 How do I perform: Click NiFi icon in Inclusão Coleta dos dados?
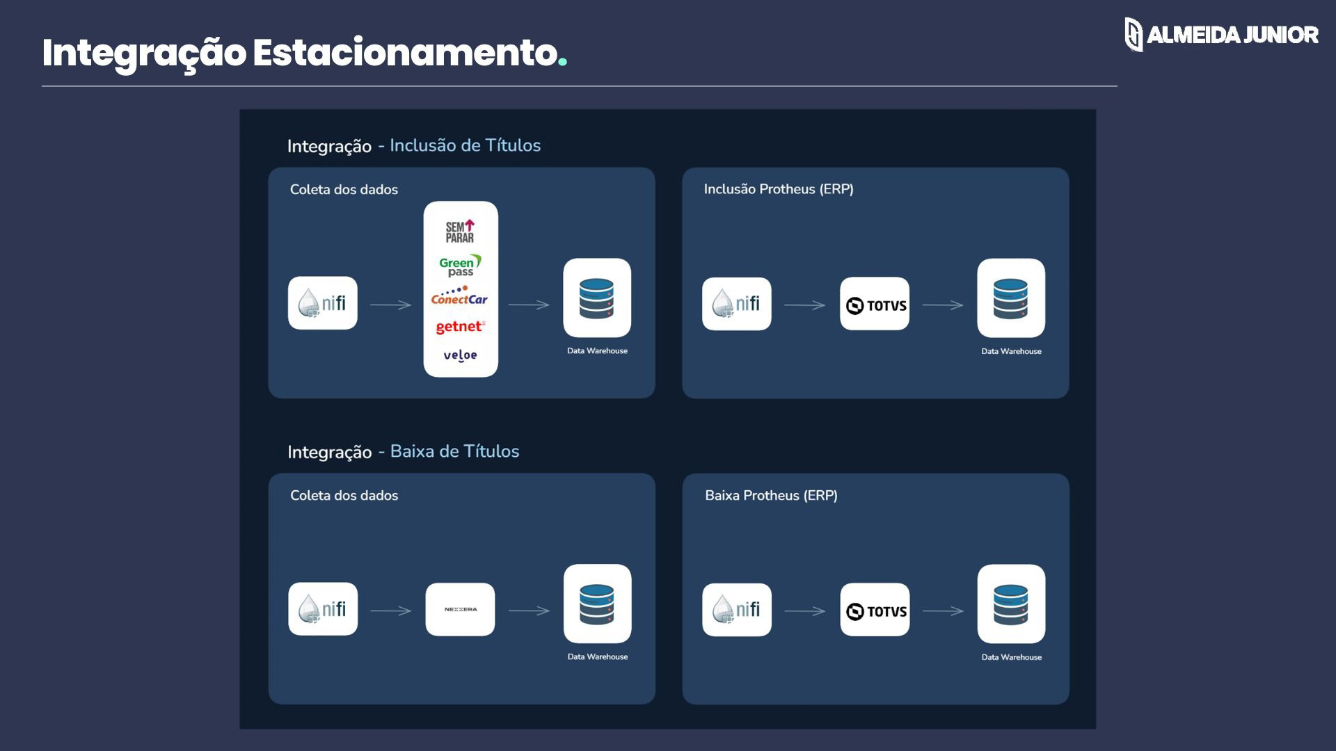click(323, 303)
